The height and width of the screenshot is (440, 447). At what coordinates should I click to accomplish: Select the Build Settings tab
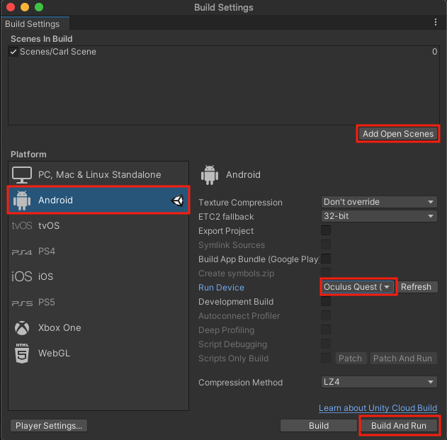click(33, 24)
